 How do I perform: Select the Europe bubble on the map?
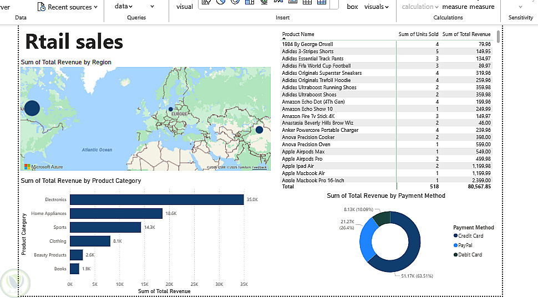[170, 109]
